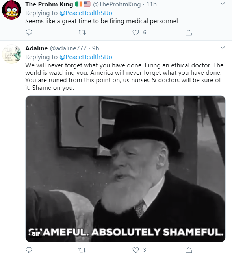Open Adaline's profile picture
The width and height of the screenshot is (232, 255).
(11, 54)
